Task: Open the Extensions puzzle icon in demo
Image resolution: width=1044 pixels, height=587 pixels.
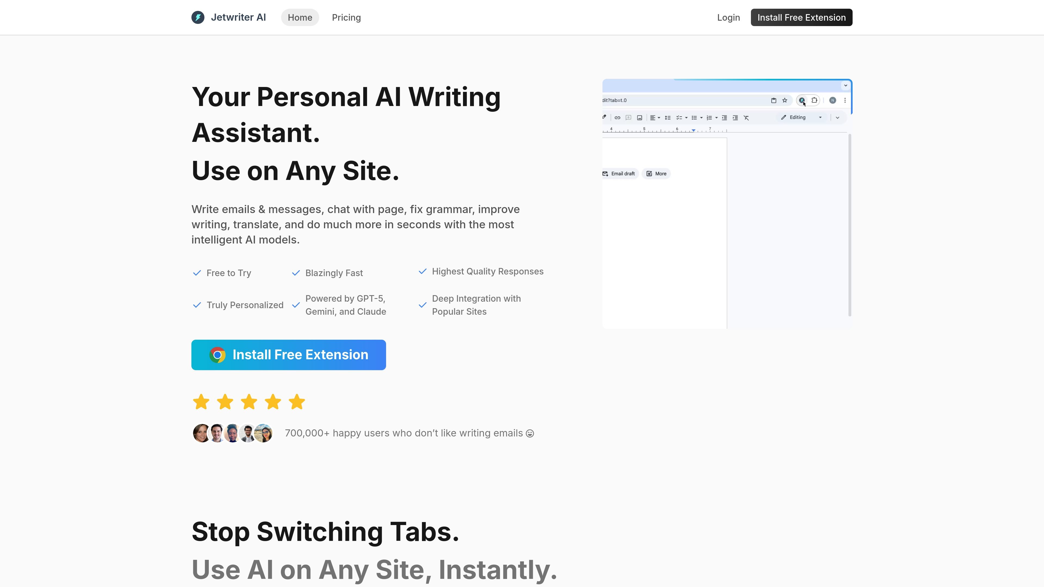Action: click(x=814, y=100)
